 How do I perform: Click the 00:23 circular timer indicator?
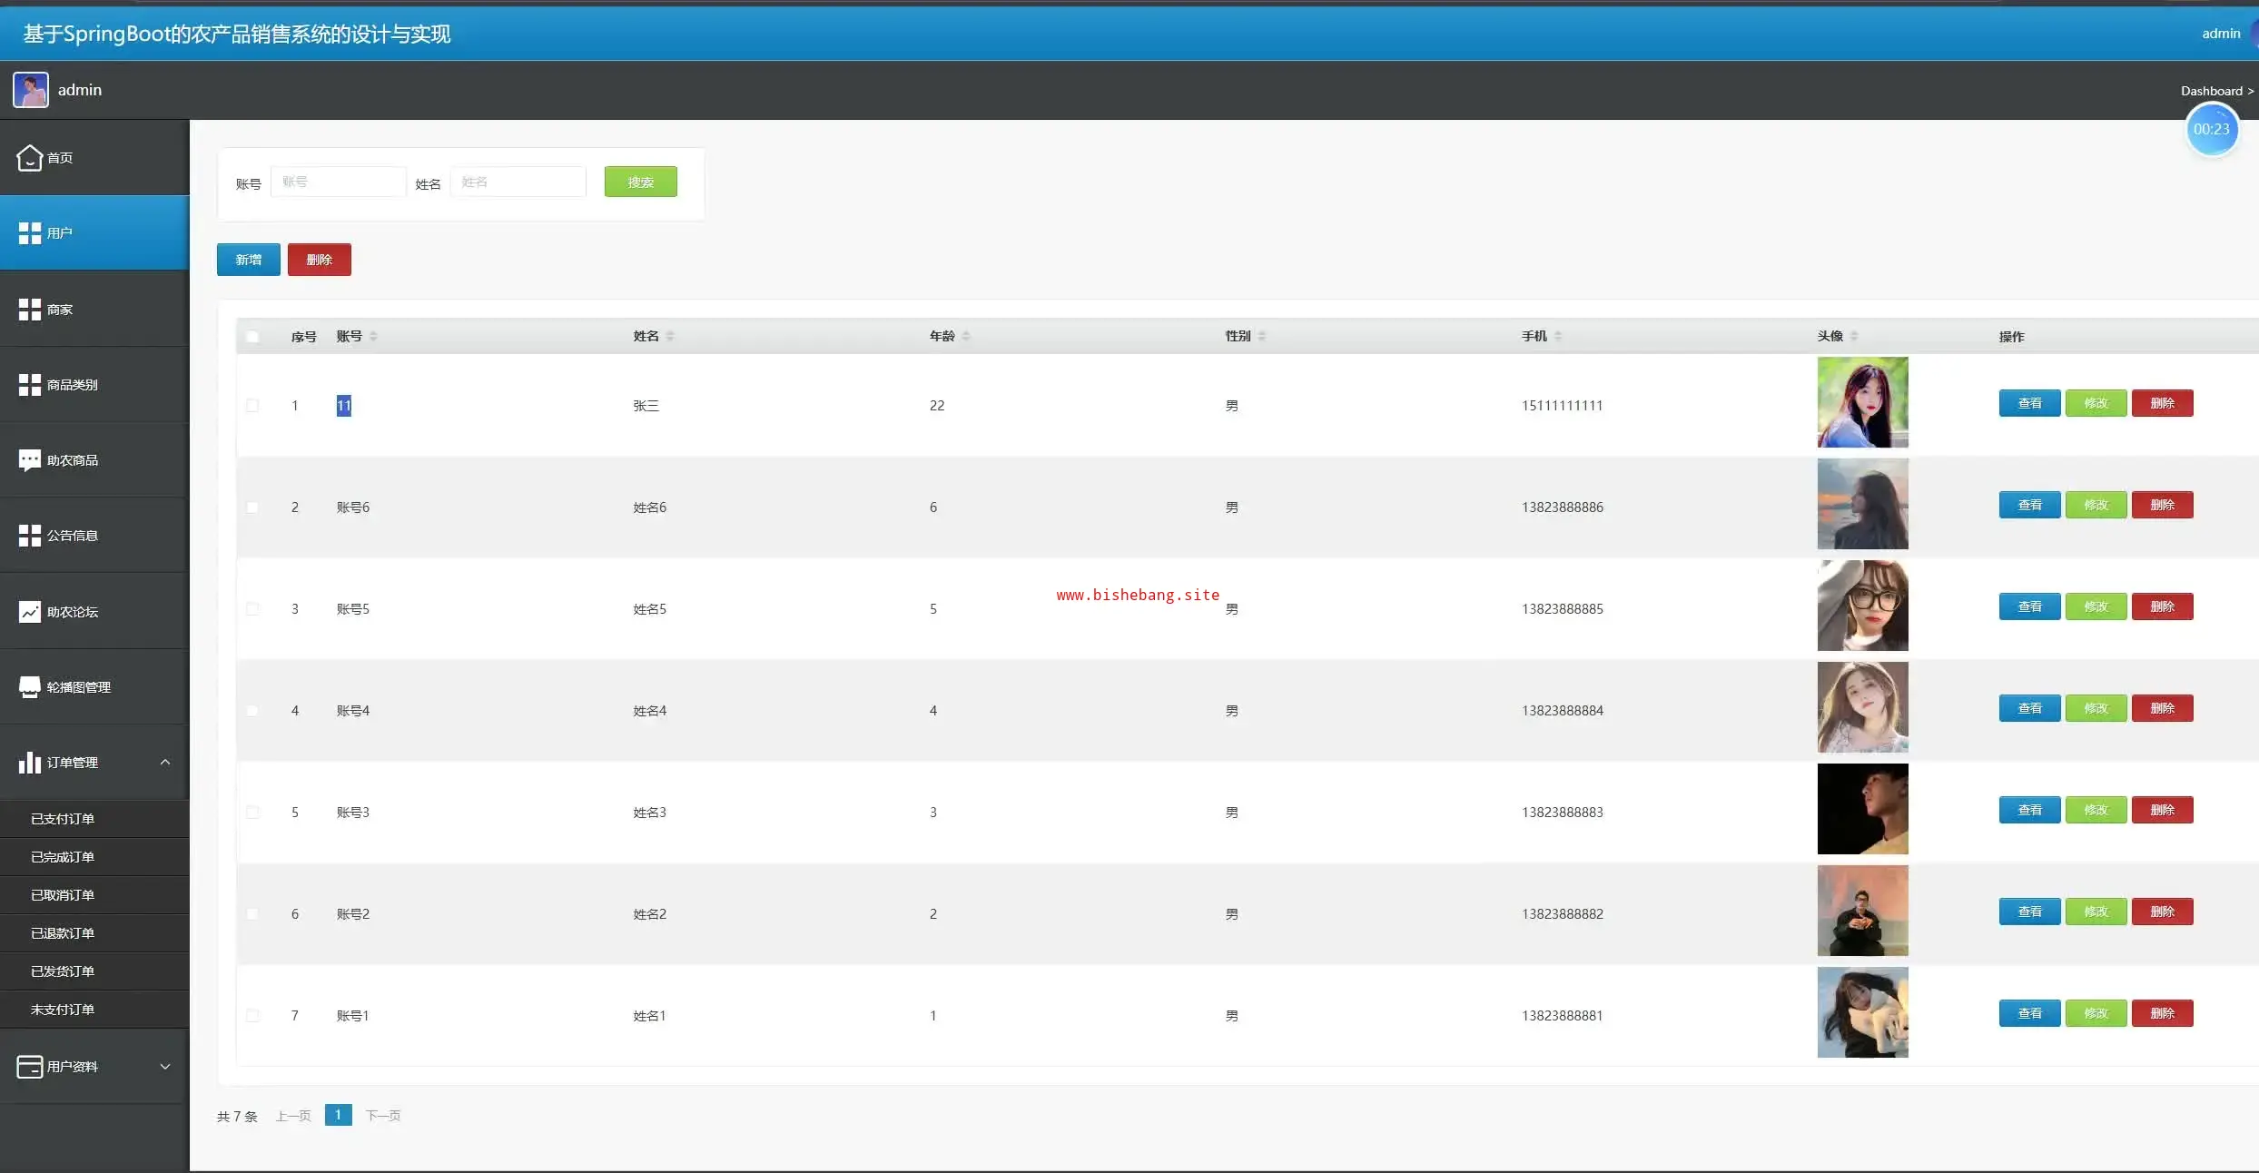click(x=2211, y=130)
